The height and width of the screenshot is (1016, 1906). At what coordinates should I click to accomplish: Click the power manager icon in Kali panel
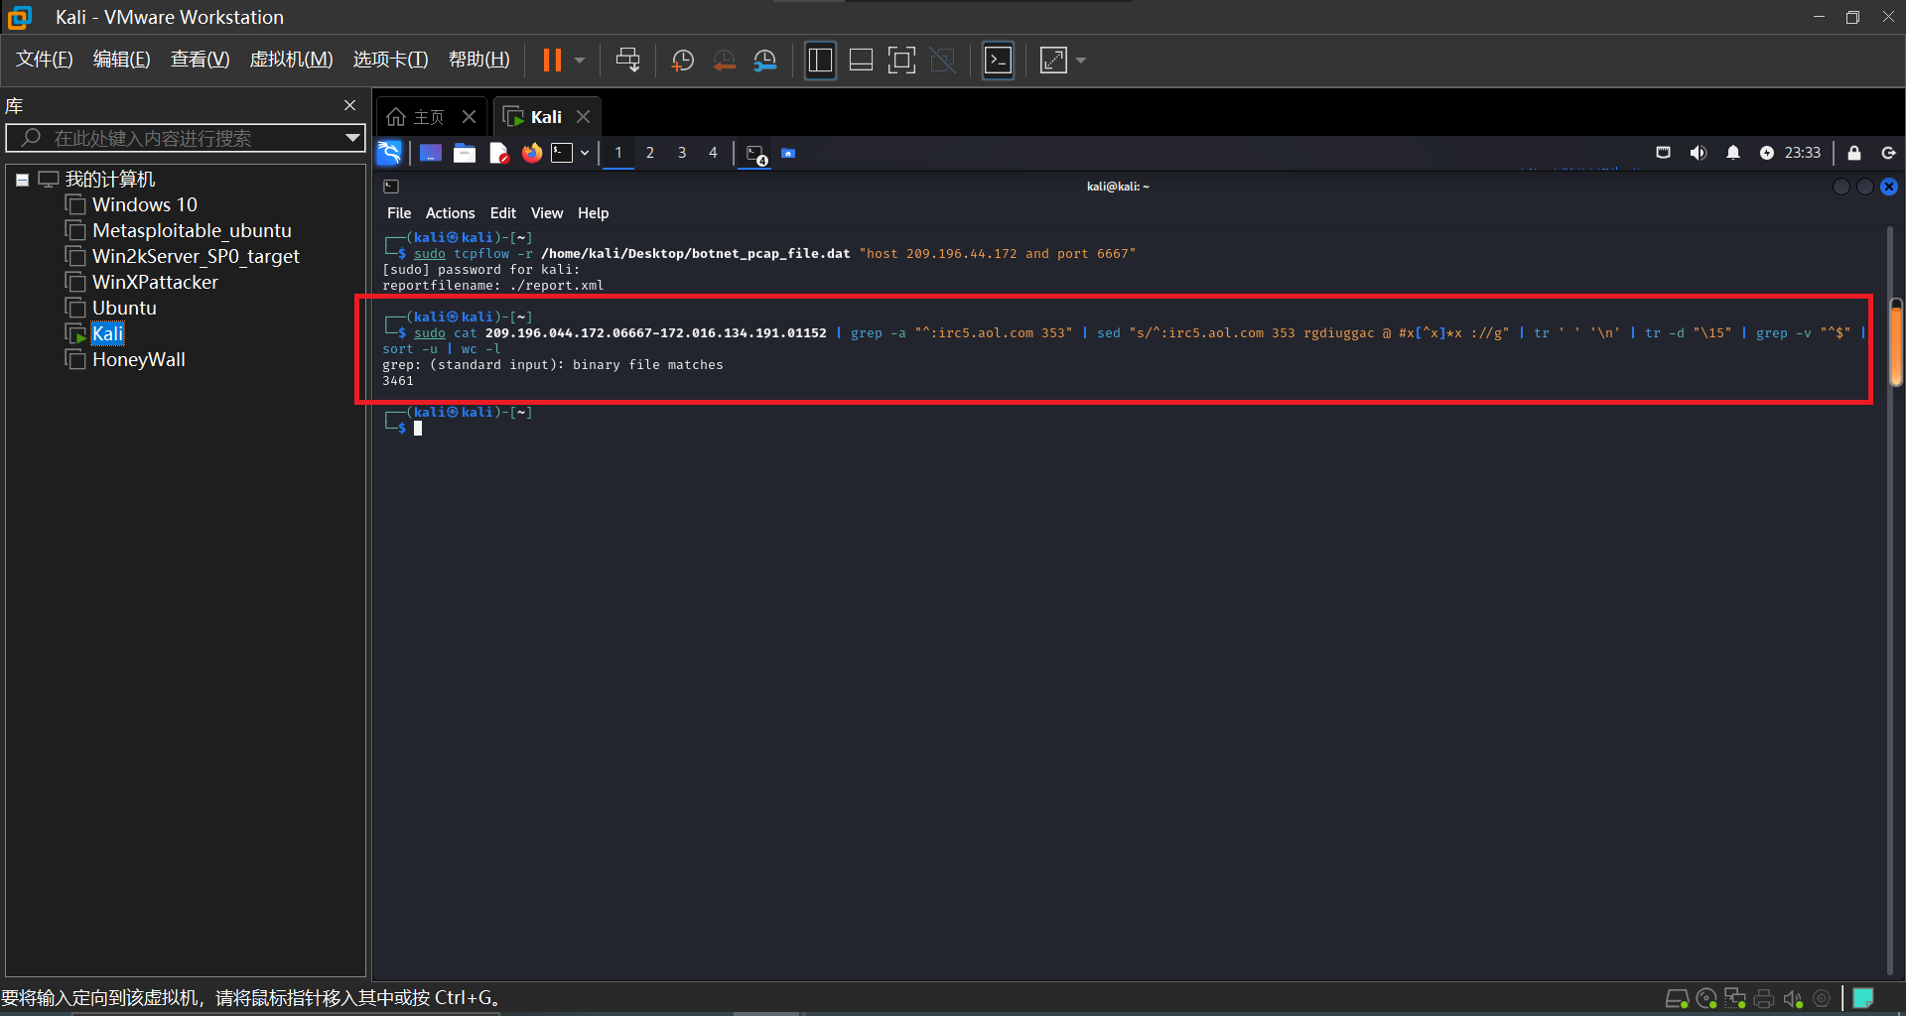pos(1767,153)
